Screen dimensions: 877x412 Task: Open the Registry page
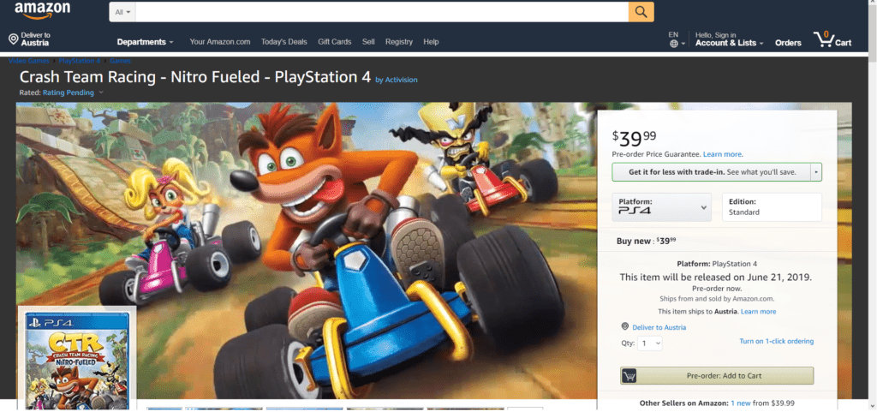point(399,42)
